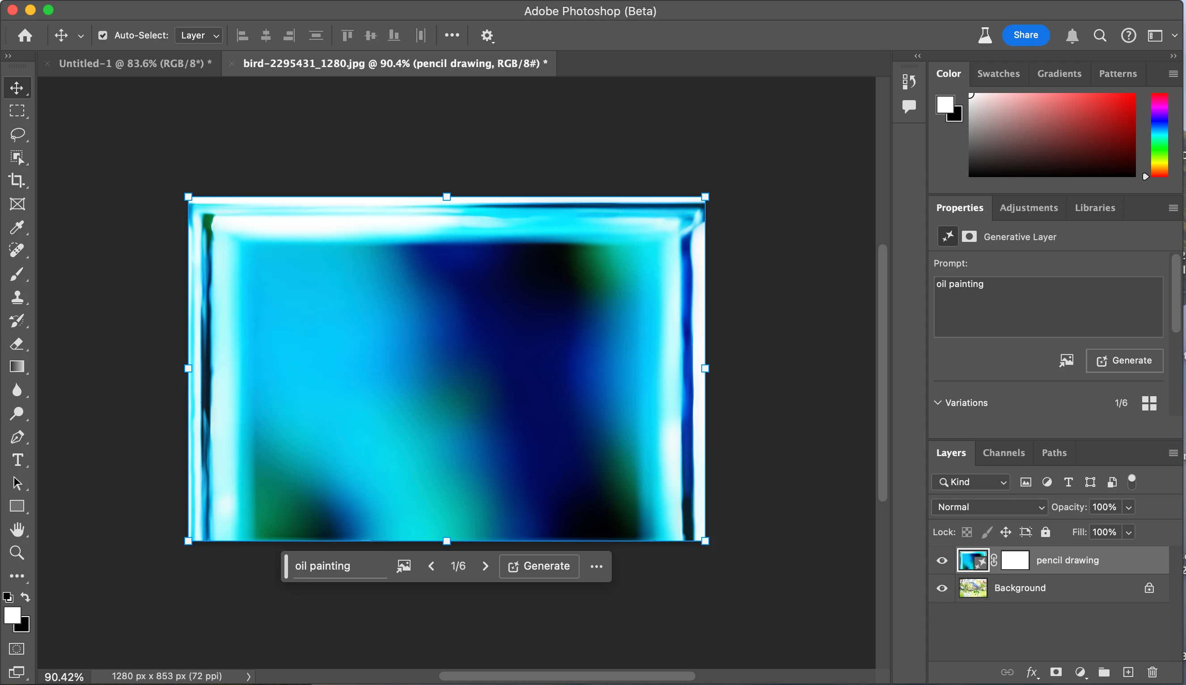Image resolution: width=1186 pixels, height=685 pixels.
Task: Select the Eyedropper tool
Action: [17, 227]
